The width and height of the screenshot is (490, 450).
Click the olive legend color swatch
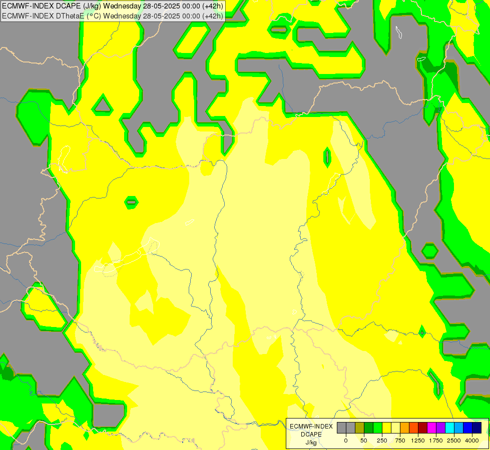pos(360,428)
